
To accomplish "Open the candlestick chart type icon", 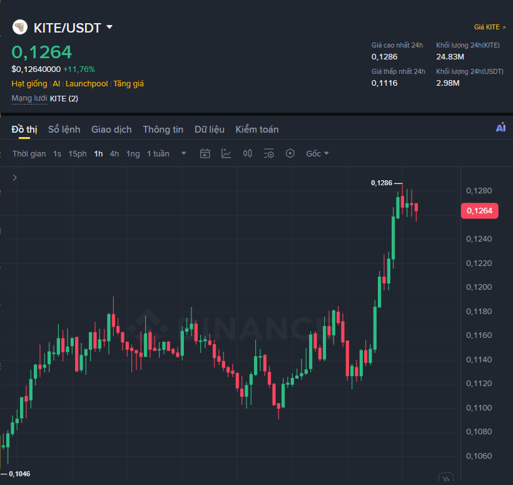I will 248,153.
